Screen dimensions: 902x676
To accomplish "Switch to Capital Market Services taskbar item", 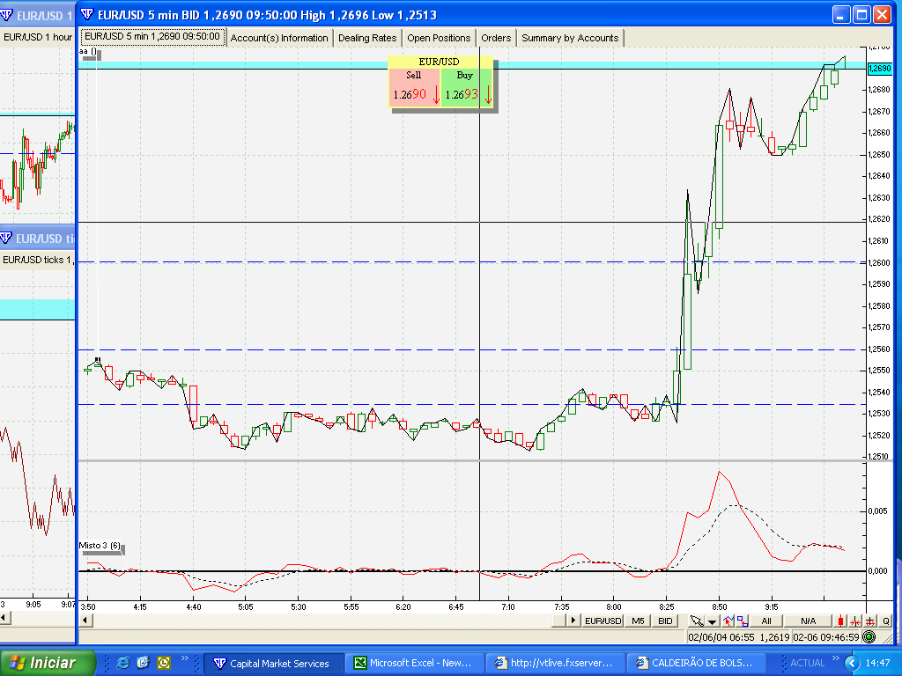I will tap(274, 664).
